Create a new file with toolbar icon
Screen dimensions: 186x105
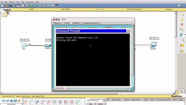[x=2, y=6]
